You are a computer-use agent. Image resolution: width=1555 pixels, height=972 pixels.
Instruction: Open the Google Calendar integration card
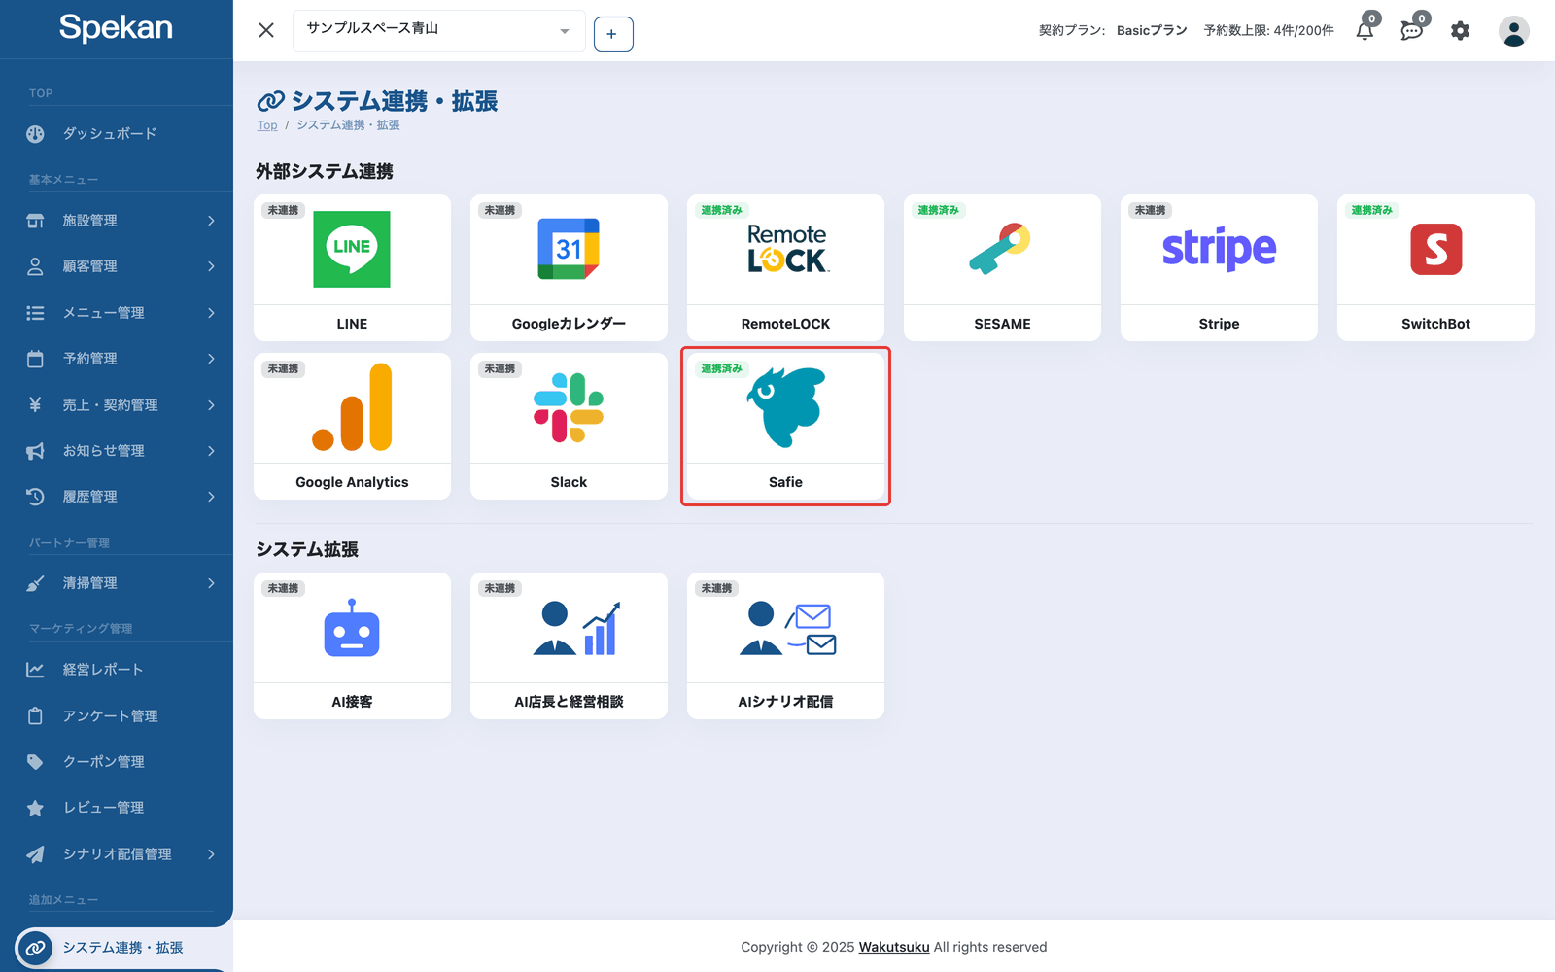coord(569,267)
